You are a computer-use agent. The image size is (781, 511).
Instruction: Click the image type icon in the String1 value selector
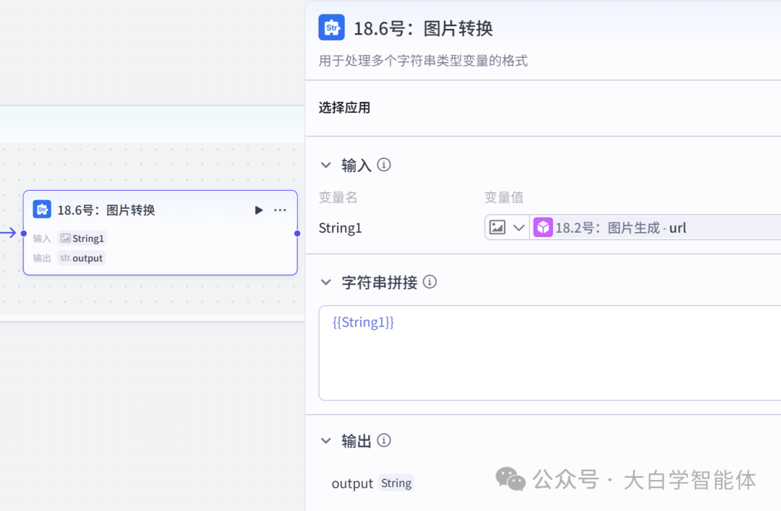point(497,228)
